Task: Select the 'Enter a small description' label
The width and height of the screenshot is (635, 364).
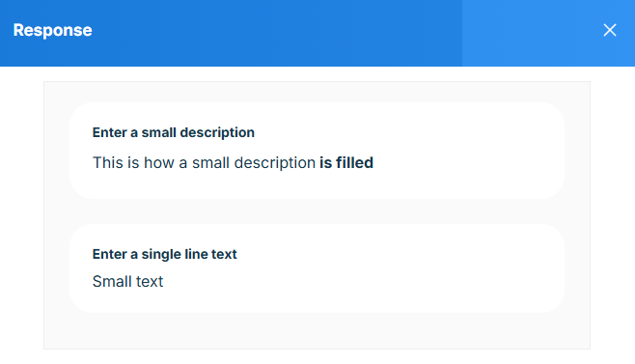Action: point(174,132)
